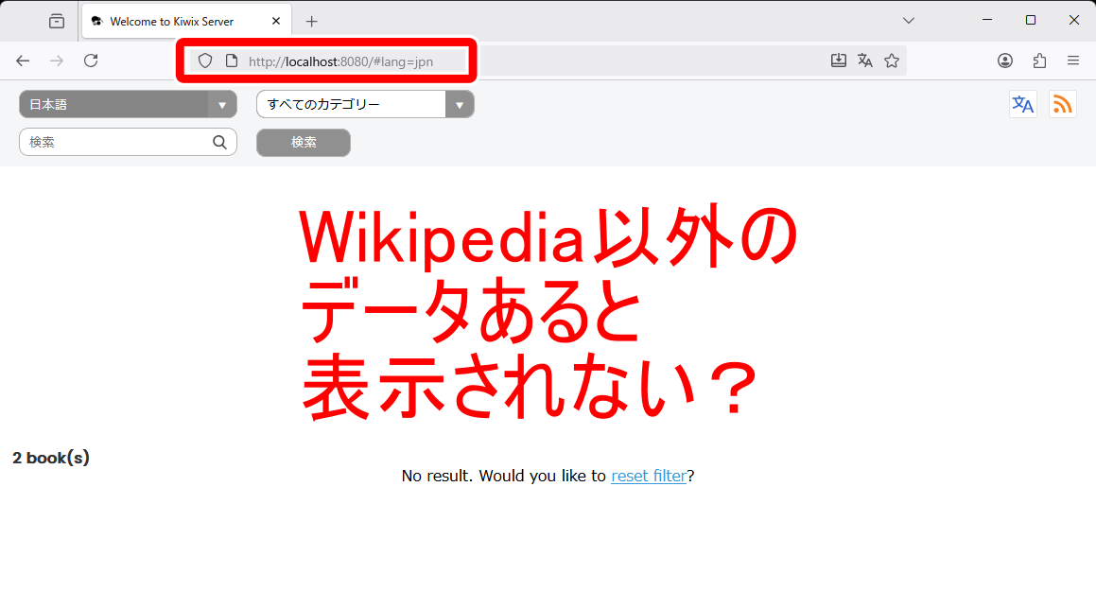Click the Firefox translate page icon

864,61
